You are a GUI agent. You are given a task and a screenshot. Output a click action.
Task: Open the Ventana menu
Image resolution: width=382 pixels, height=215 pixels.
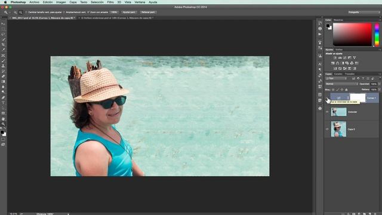pyautogui.click(x=140, y=2)
